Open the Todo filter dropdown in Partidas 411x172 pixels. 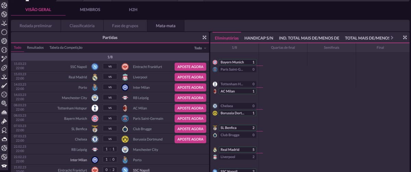click(x=200, y=48)
